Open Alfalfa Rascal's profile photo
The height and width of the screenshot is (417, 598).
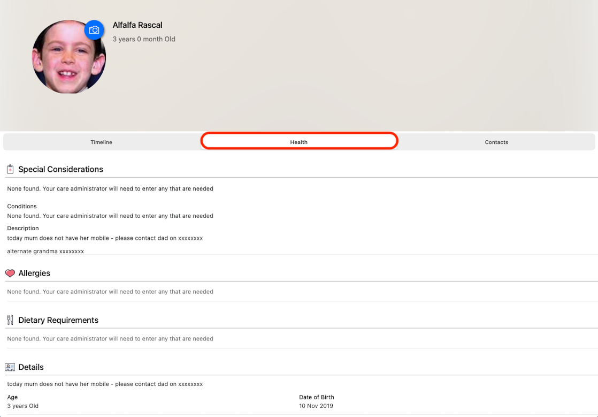click(68, 57)
